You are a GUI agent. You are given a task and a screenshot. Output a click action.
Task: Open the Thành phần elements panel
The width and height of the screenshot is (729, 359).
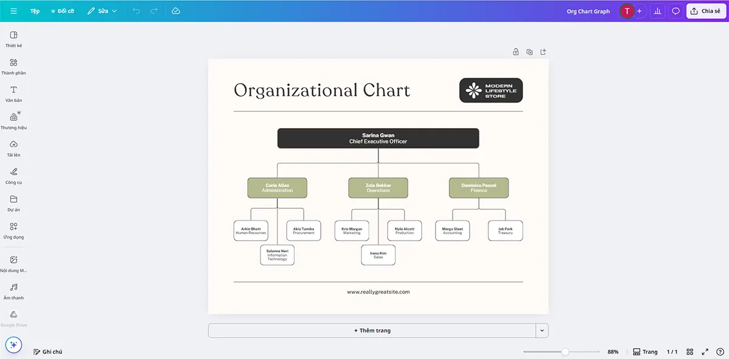[14, 67]
